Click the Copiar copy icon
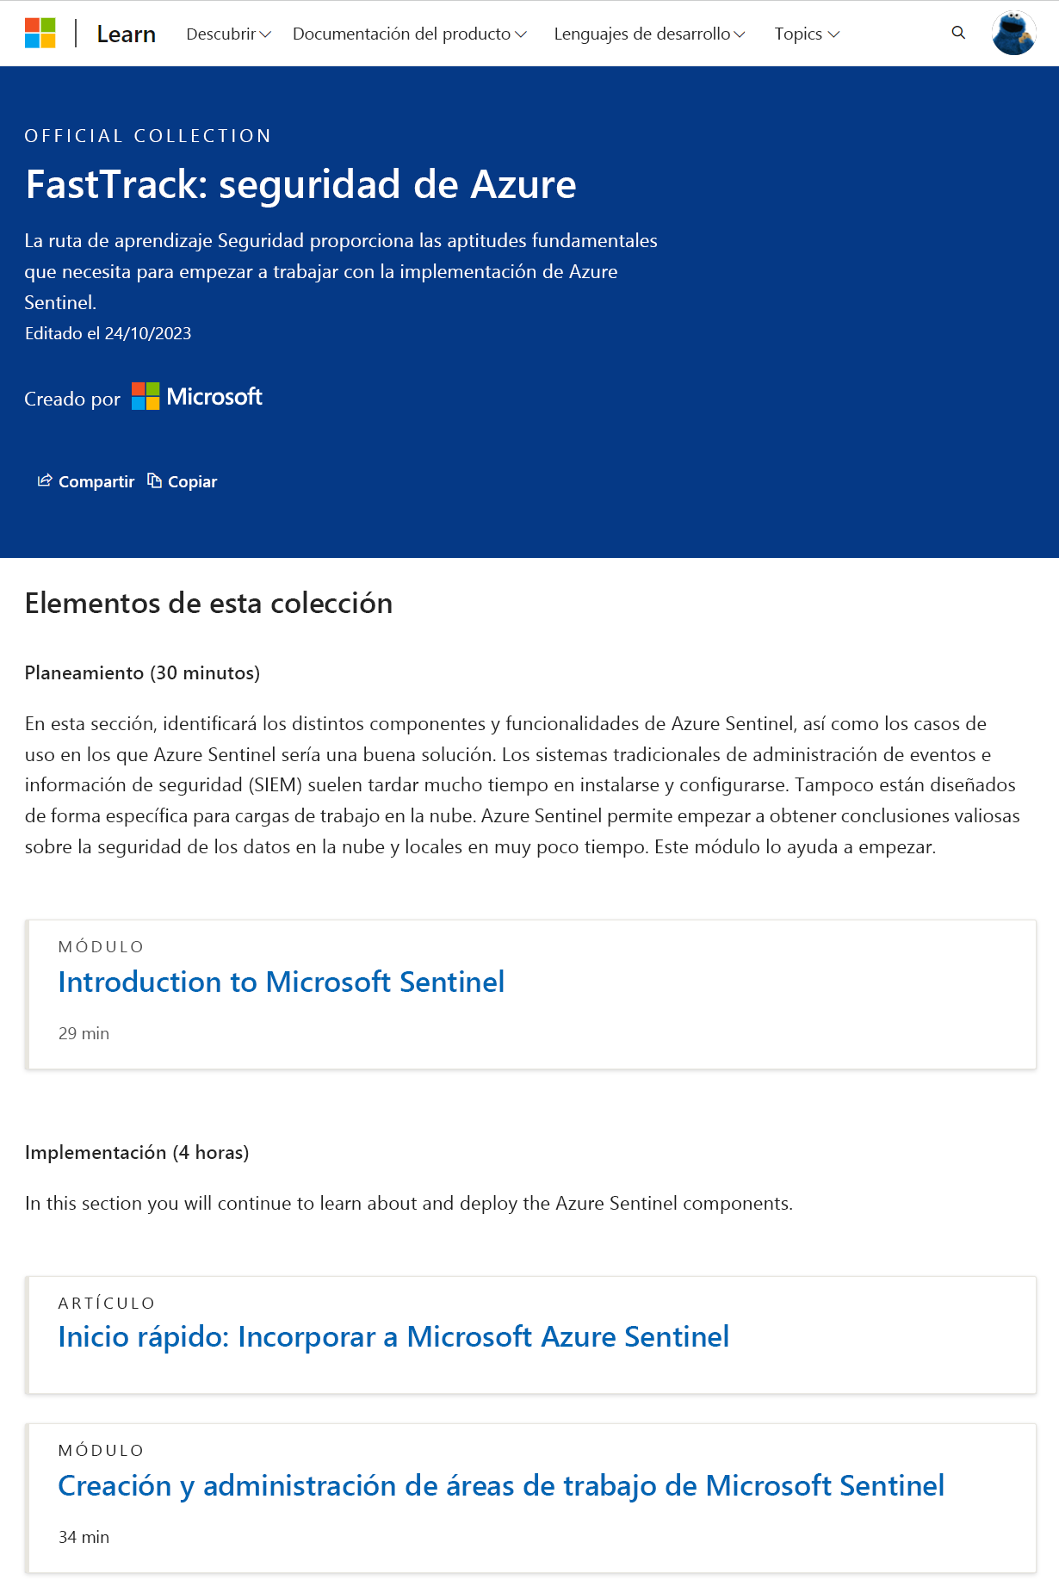1059x1586 pixels. tap(153, 480)
